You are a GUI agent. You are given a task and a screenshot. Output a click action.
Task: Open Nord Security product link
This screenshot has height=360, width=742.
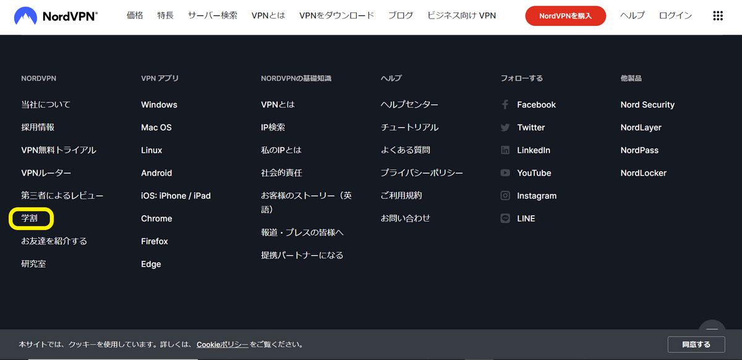pyautogui.click(x=647, y=105)
